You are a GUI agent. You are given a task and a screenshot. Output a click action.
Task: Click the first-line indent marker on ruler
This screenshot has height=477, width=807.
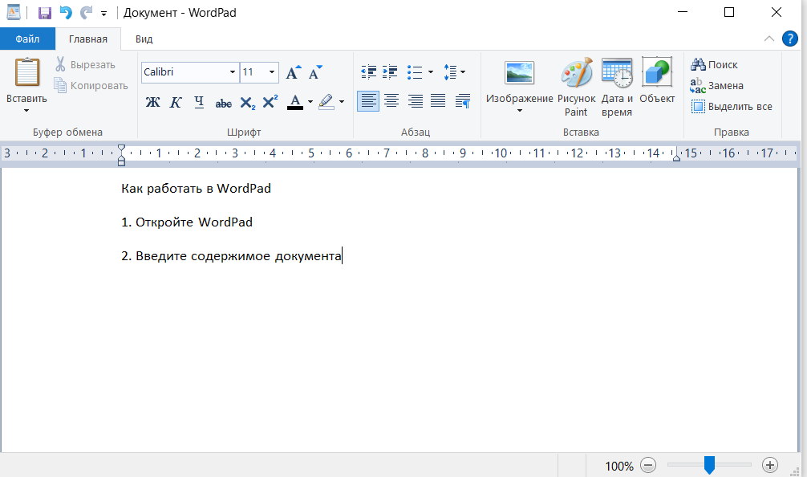pos(121,149)
